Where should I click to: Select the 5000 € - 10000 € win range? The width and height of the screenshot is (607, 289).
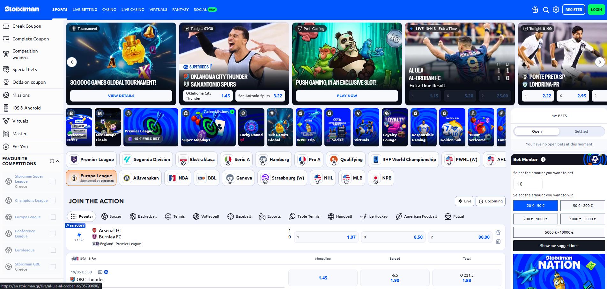click(559, 232)
